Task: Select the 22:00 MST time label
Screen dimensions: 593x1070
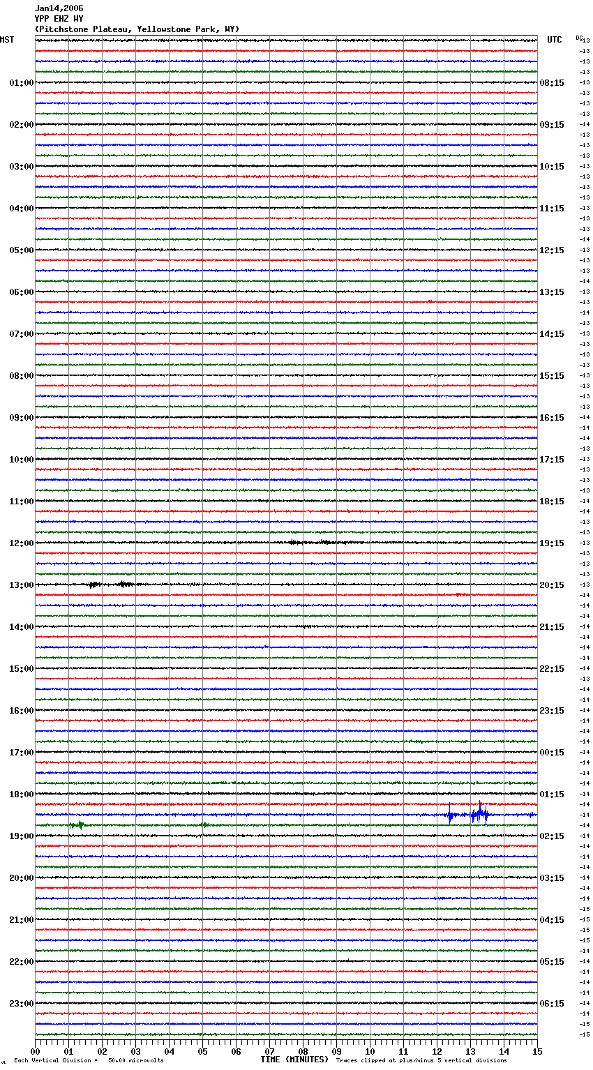Action: 22,962
